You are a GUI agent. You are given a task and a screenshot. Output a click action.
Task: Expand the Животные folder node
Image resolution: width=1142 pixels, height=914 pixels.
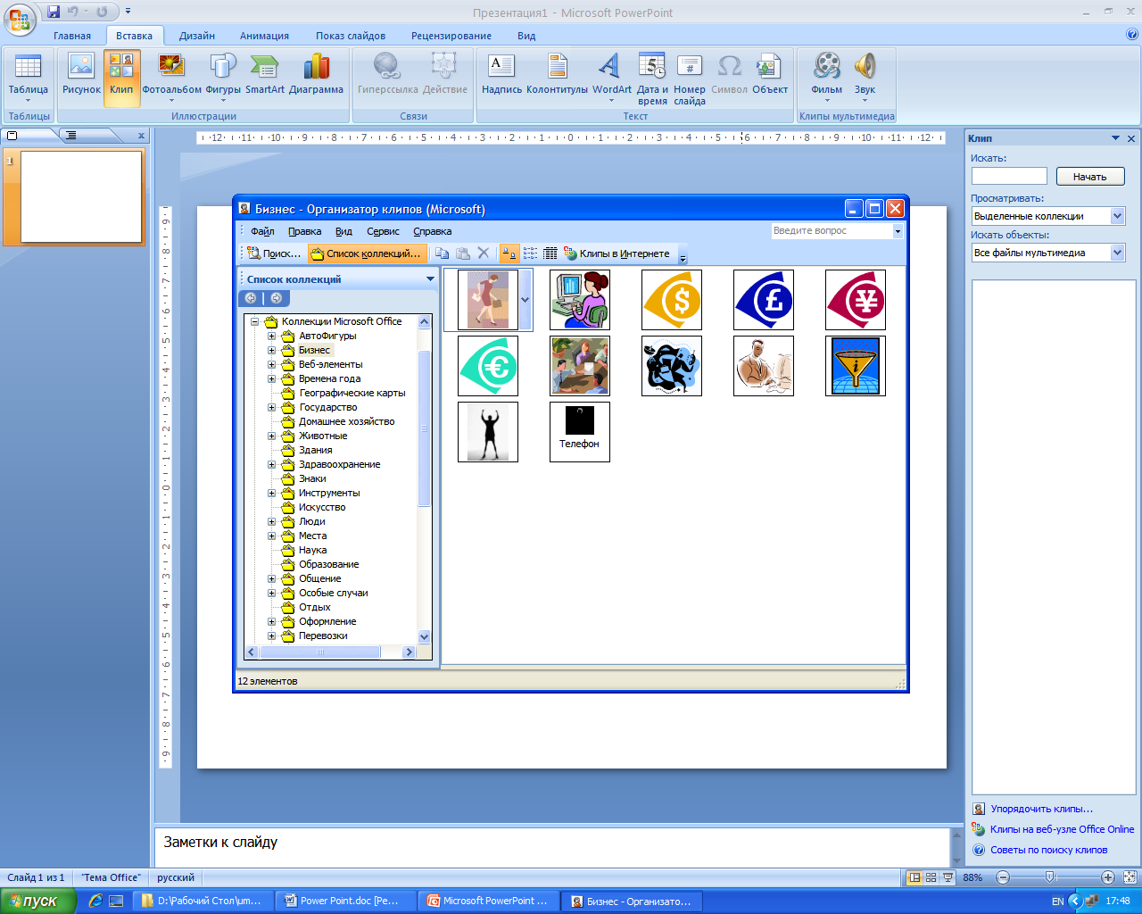tap(272, 436)
